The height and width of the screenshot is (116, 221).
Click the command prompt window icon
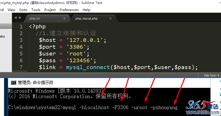(14, 83)
